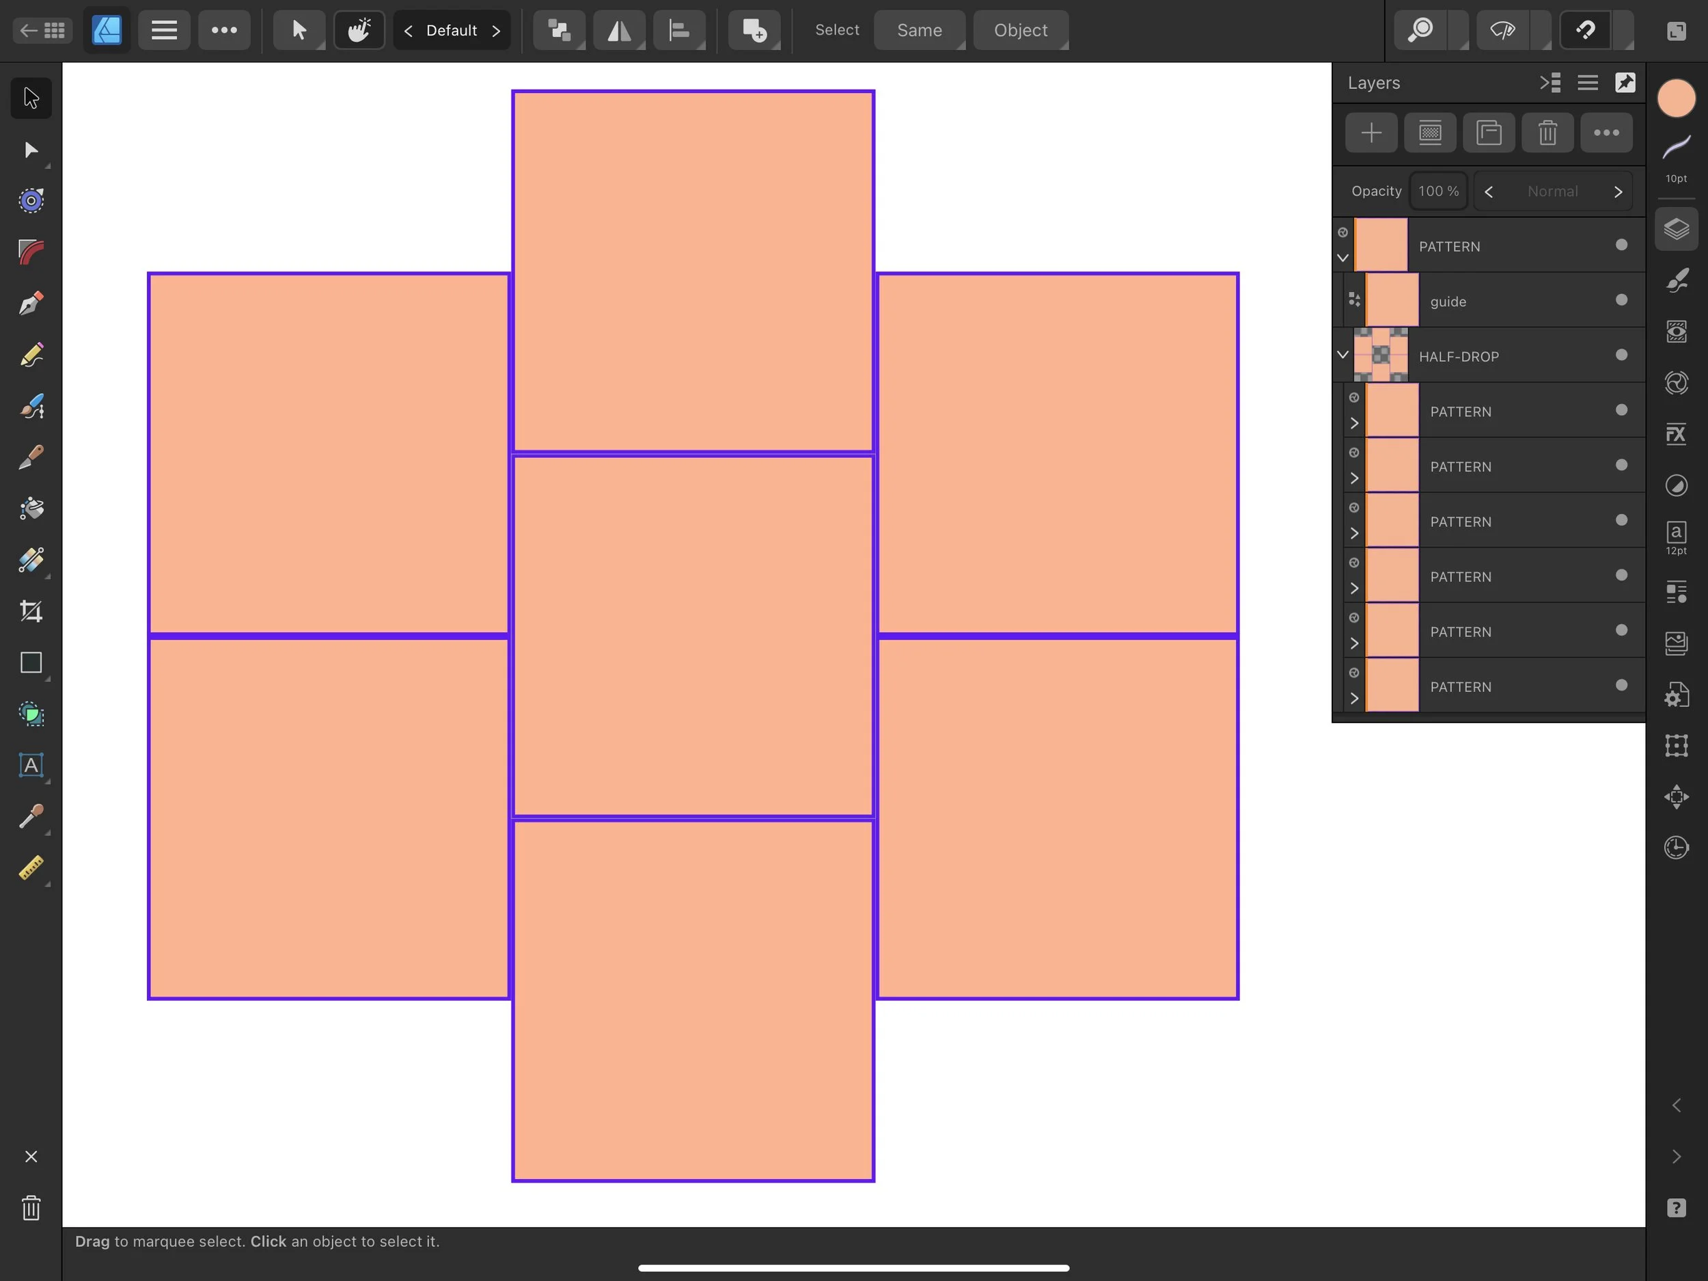
Task: Select the Node tool
Action: coord(30,150)
